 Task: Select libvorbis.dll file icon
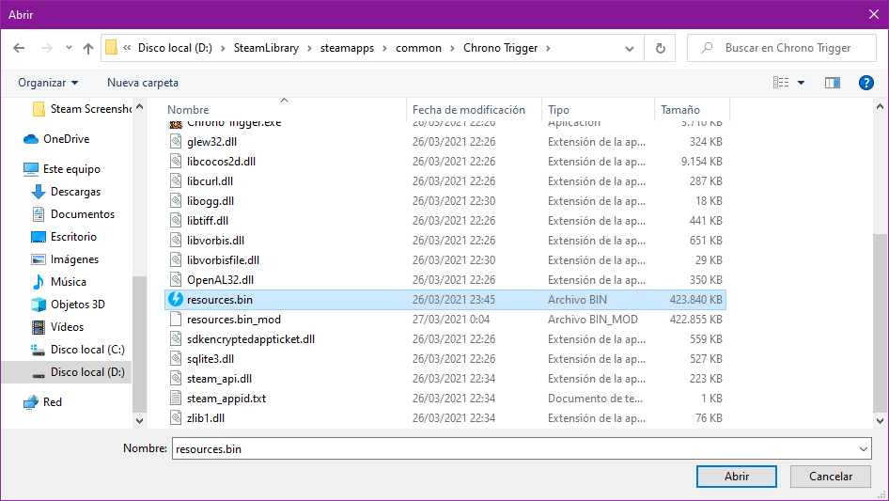pos(177,240)
